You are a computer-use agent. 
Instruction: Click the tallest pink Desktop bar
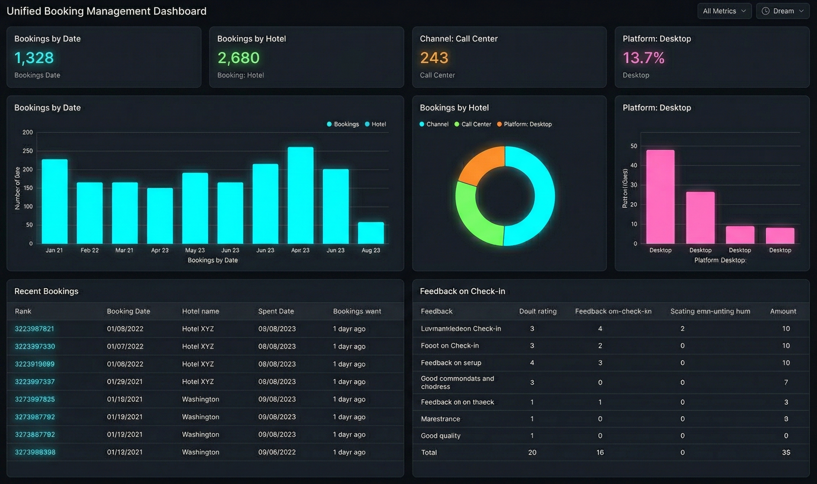660,197
